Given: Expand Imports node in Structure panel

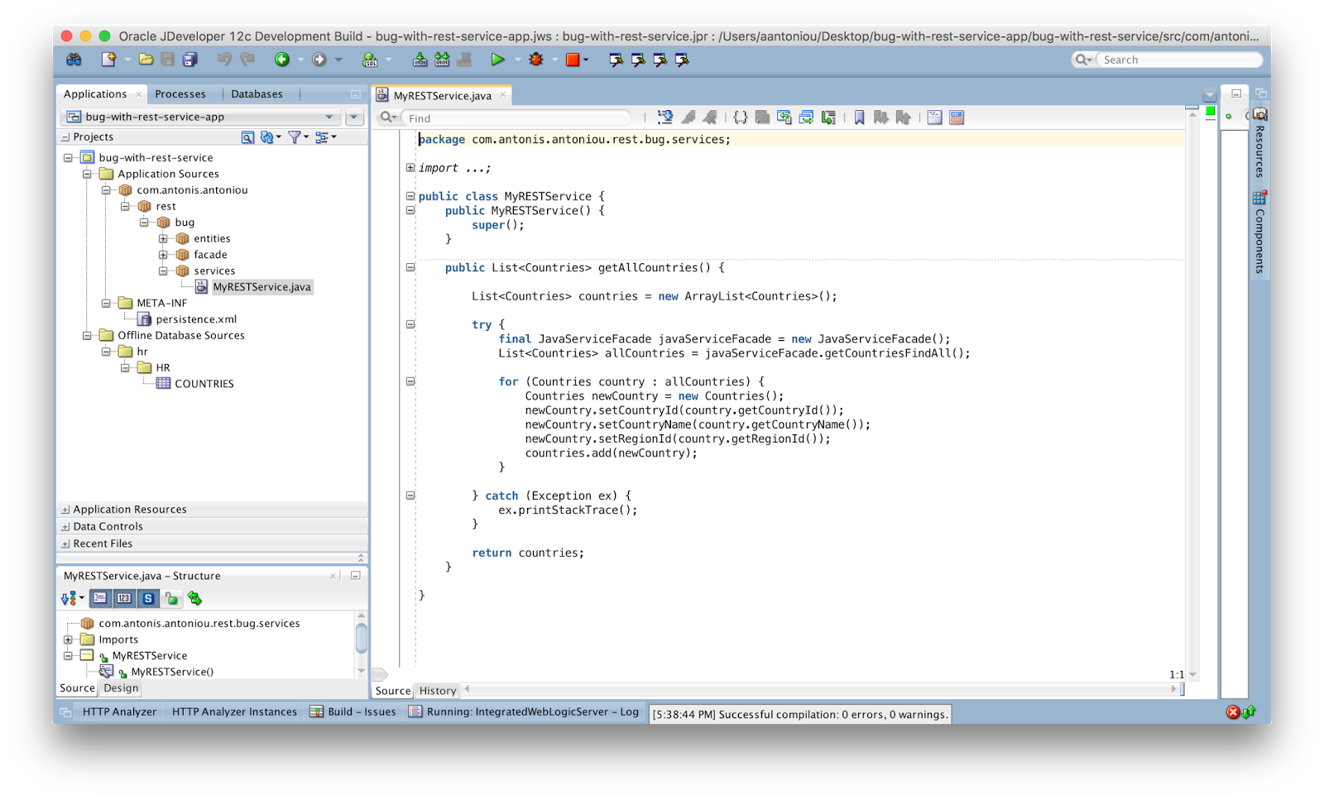Looking at the screenshot, I should pyautogui.click(x=68, y=639).
